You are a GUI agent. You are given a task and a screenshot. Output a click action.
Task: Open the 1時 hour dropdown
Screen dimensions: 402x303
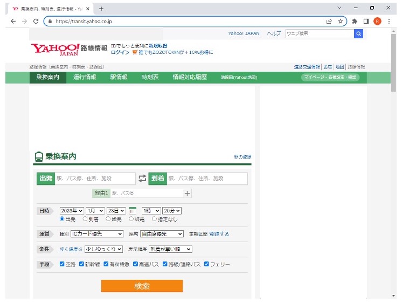point(151,211)
